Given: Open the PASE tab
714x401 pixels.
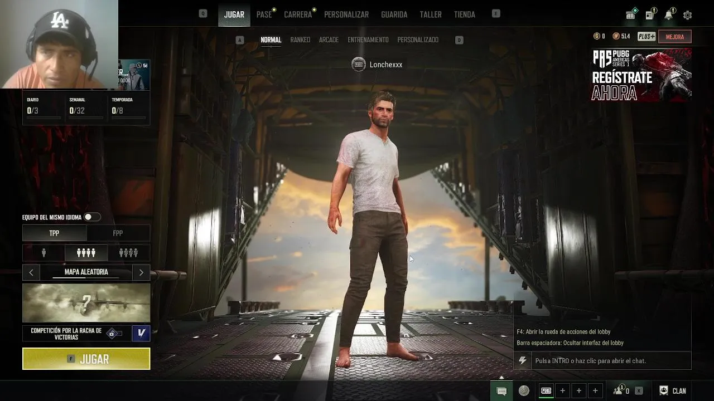Looking at the screenshot, I should [264, 14].
